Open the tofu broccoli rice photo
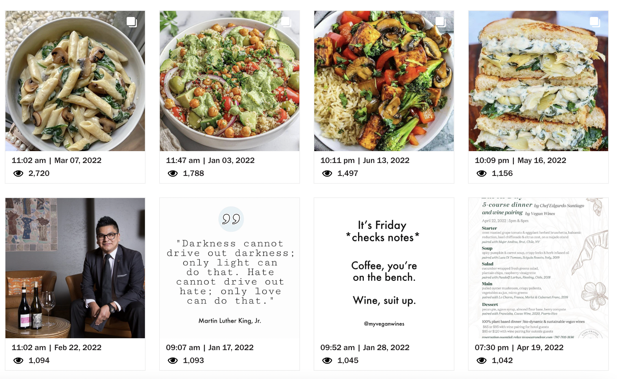This screenshot has height=379, width=617. [x=384, y=81]
